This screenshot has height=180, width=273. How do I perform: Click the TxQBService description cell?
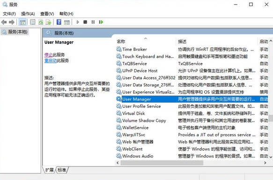(x=190, y=63)
